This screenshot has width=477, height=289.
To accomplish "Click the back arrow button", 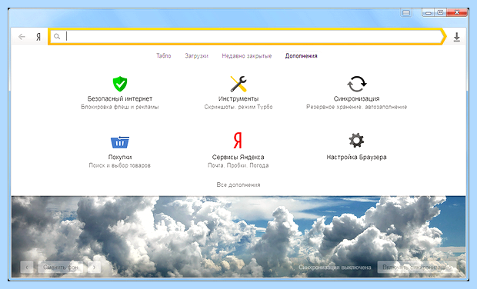I will point(22,37).
